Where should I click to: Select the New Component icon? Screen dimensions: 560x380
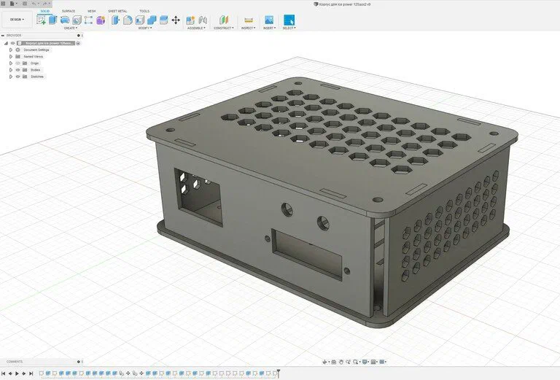190,20
